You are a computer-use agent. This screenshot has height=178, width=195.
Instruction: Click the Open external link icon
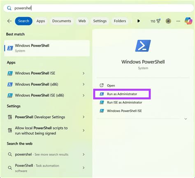pos(102,85)
